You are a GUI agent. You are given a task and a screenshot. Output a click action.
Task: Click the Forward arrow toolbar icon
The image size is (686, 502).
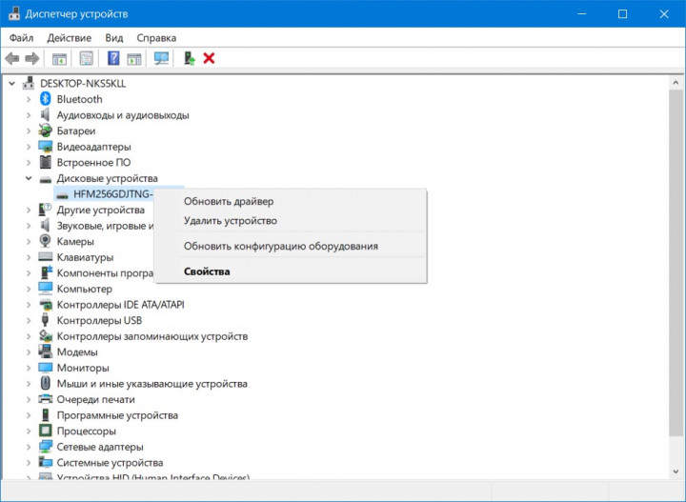(32, 58)
